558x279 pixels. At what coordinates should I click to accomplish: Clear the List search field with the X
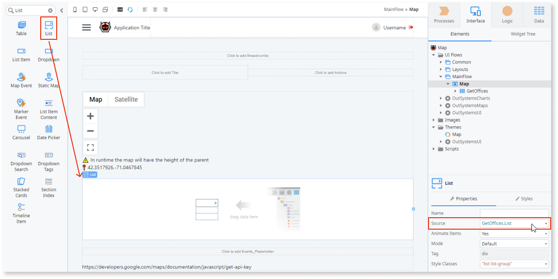(x=50, y=10)
